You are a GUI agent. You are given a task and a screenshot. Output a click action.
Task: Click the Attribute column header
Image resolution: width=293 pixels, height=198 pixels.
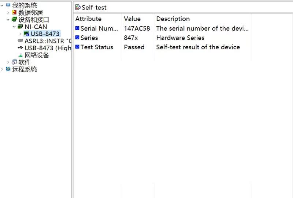(x=88, y=19)
